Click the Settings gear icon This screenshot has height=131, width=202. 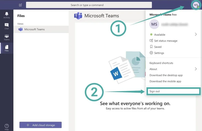pos(151,53)
